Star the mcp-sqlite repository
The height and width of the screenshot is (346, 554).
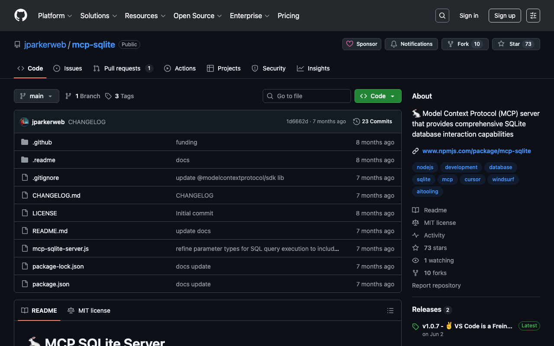click(515, 44)
